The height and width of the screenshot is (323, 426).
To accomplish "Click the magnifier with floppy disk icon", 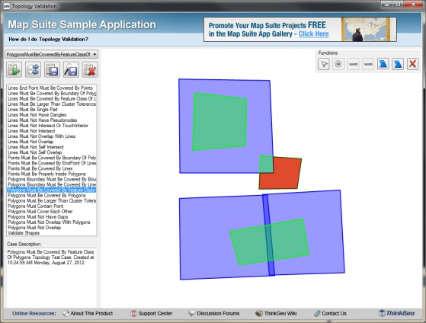I will (71, 70).
